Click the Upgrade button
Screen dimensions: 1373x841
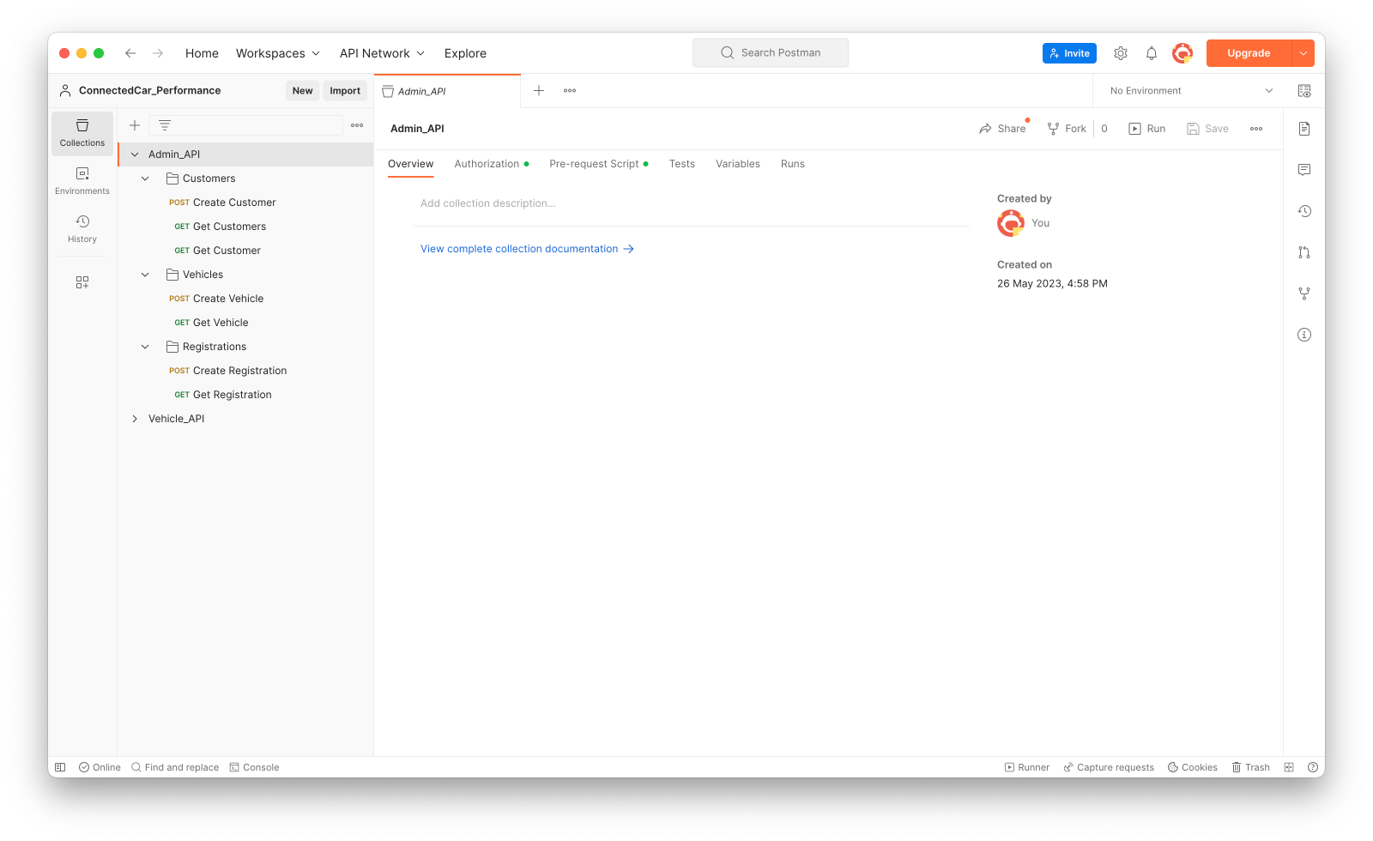coord(1249,53)
